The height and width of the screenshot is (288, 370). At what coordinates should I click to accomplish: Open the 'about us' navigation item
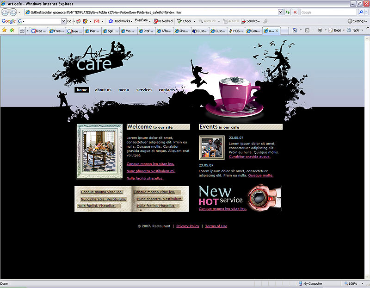[103, 90]
